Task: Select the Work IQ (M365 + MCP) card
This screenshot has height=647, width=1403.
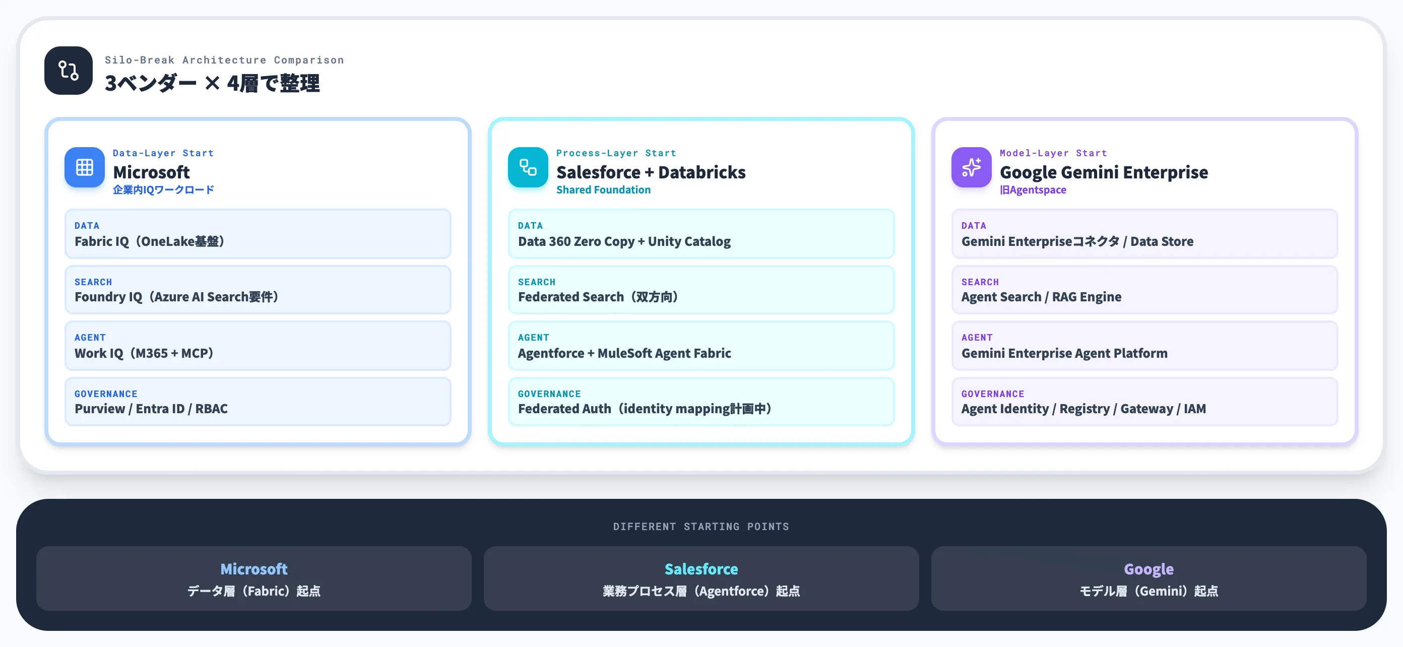Action: 258,346
